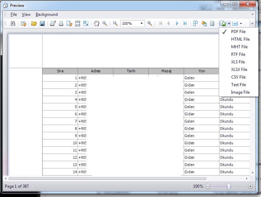The width and height of the screenshot is (261, 197).
Task: Zoom in with status bar plus button
Action: 250,186
